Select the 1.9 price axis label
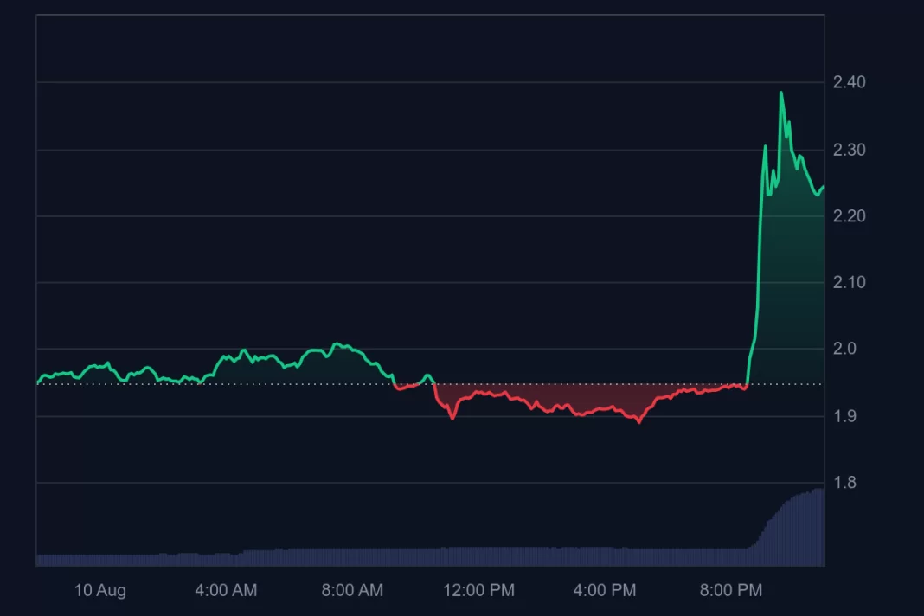This screenshot has width=924, height=616. [844, 416]
